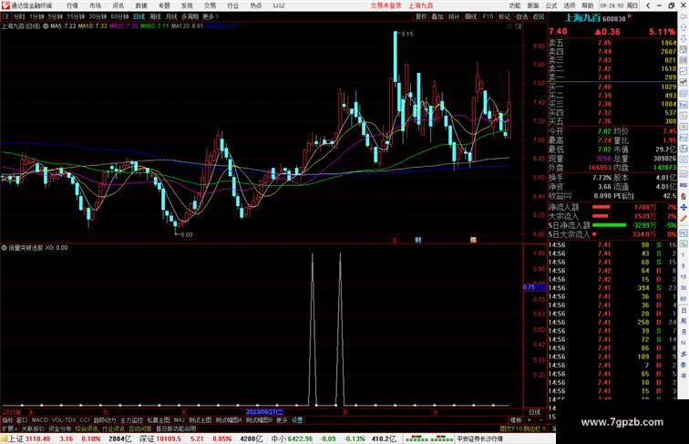This screenshot has width=689, height=444.
Task: Click the 标记 mark button
Action: [x=504, y=16]
